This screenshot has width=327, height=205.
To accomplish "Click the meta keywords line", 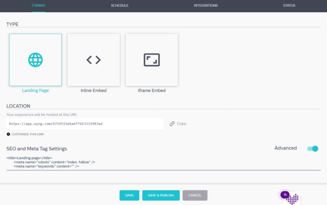I will coord(46,166).
